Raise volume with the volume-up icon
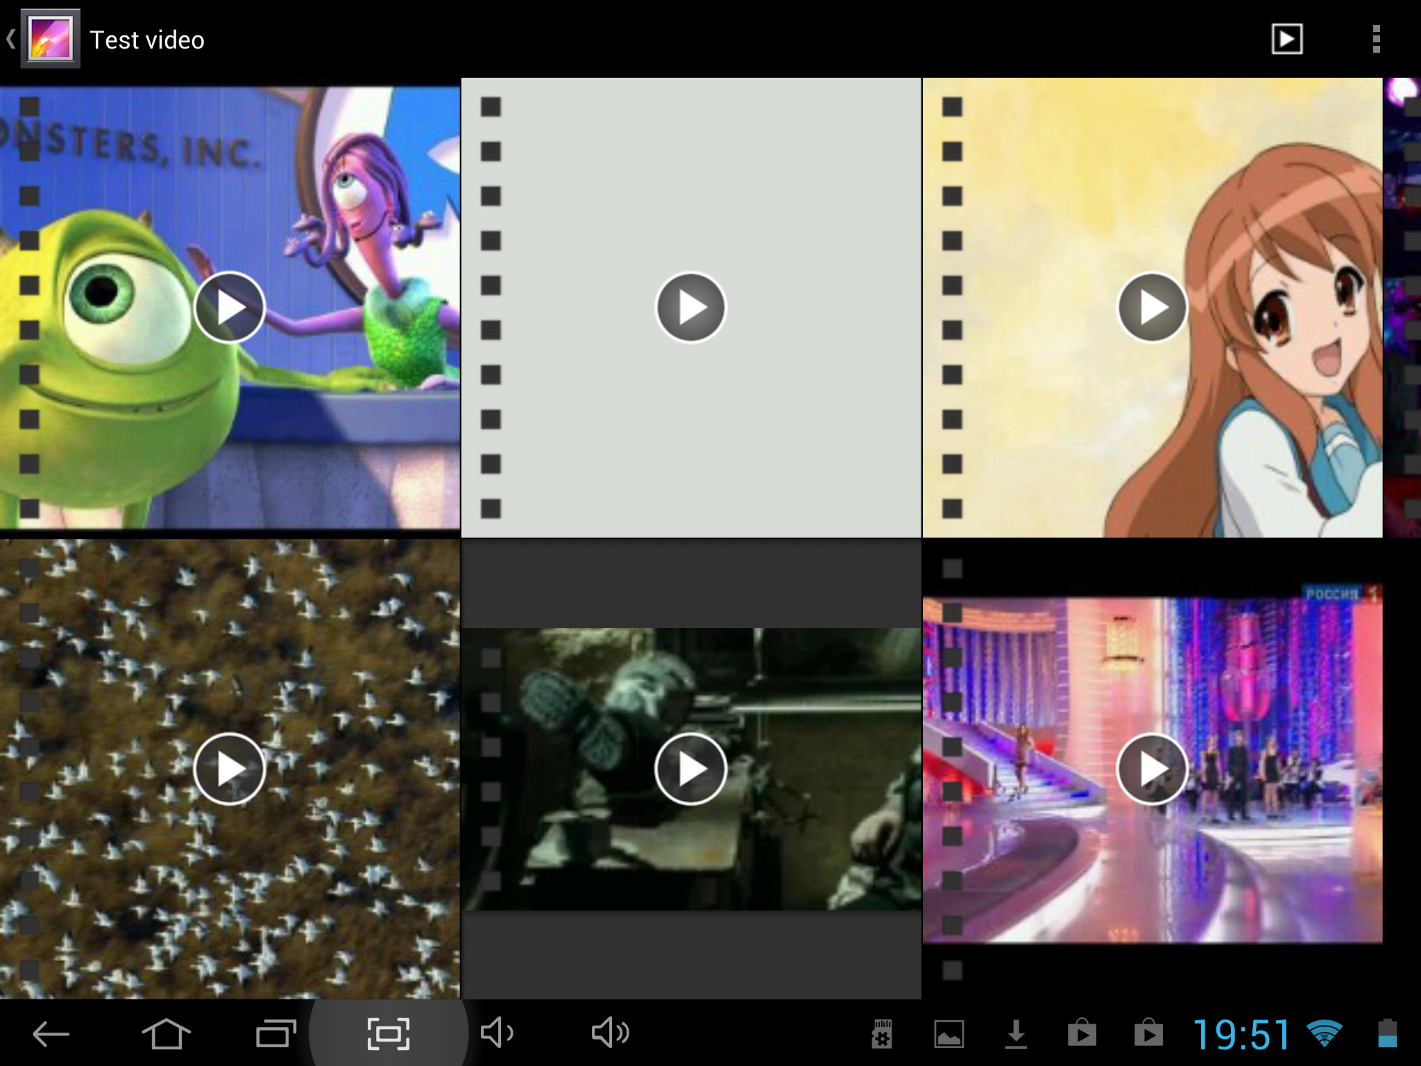The width and height of the screenshot is (1421, 1066). pyautogui.click(x=611, y=1033)
